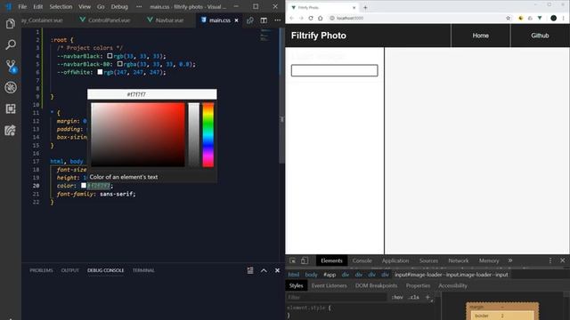This screenshot has height=320, width=570.
Task: Activate the DevTools element inspector
Action: [x=293, y=260]
